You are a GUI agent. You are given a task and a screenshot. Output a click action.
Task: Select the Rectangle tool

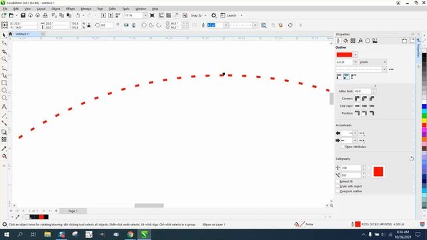[5, 83]
